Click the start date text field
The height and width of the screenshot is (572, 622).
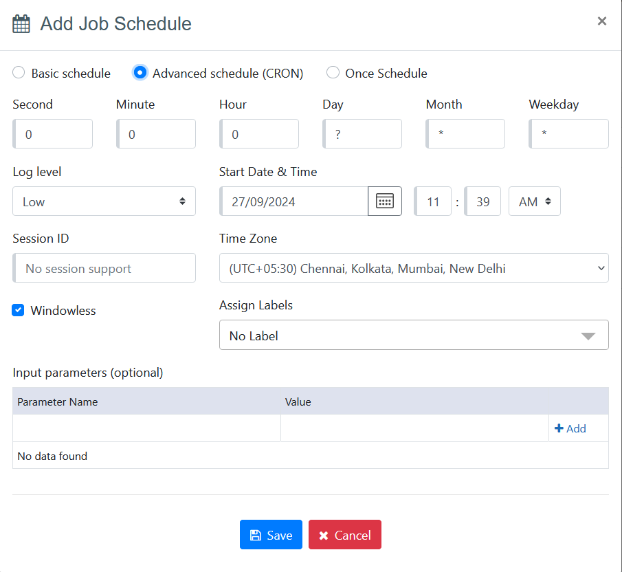296,201
